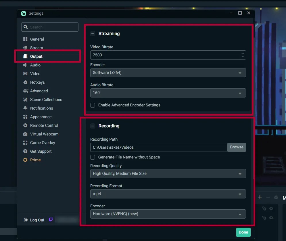Select Stream in the settings sidebar
This screenshot has height=241, width=286.
(x=36, y=48)
